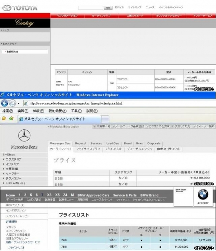Open イベント&キャンペーン link in Toyota header
This screenshot has height=251, width=216.
[x=171, y=7]
